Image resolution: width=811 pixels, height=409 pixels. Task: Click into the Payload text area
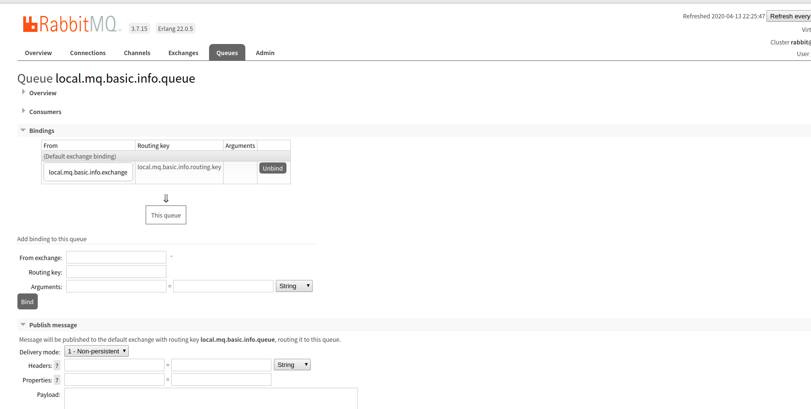tap(210, 398)
